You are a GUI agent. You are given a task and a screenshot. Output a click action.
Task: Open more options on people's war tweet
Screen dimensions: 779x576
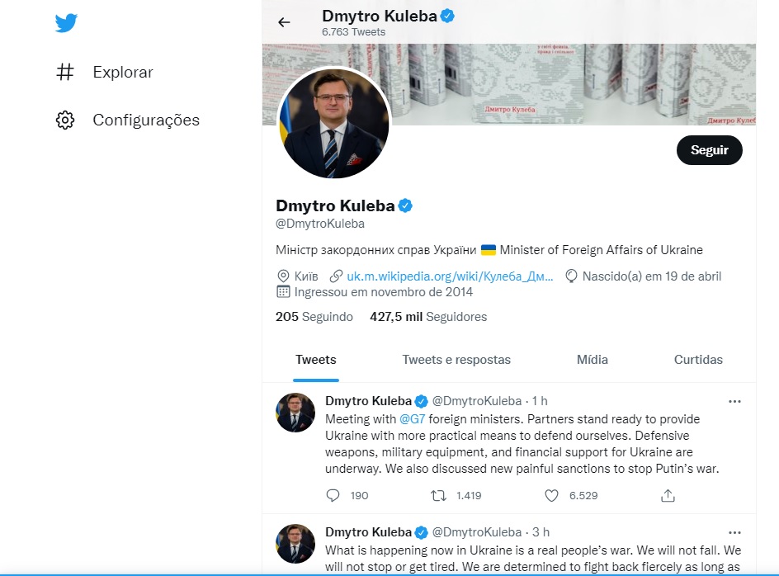pyautogui.click(x=734, y=531)
